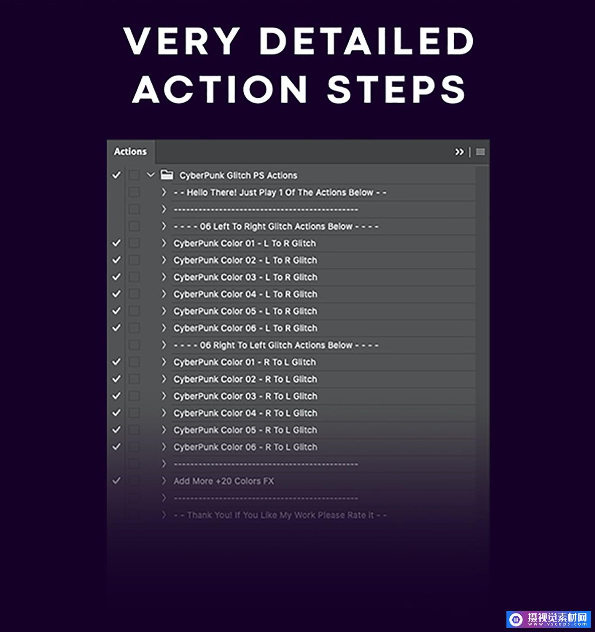Viewport: 595px width, 632px height.
Task: Expand CyberPunk Color 02 - L To R Glitch steps
Action: pyautogui.click(x=164, y=260)
